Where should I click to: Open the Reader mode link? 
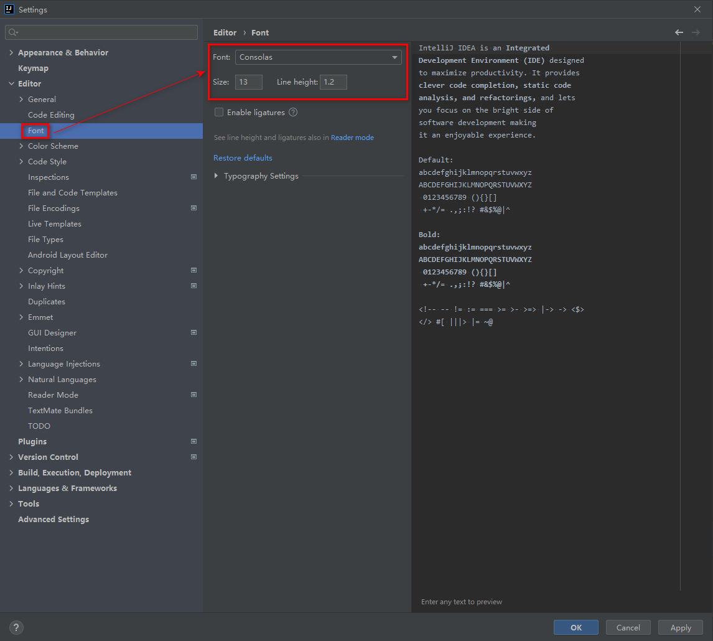352,138
